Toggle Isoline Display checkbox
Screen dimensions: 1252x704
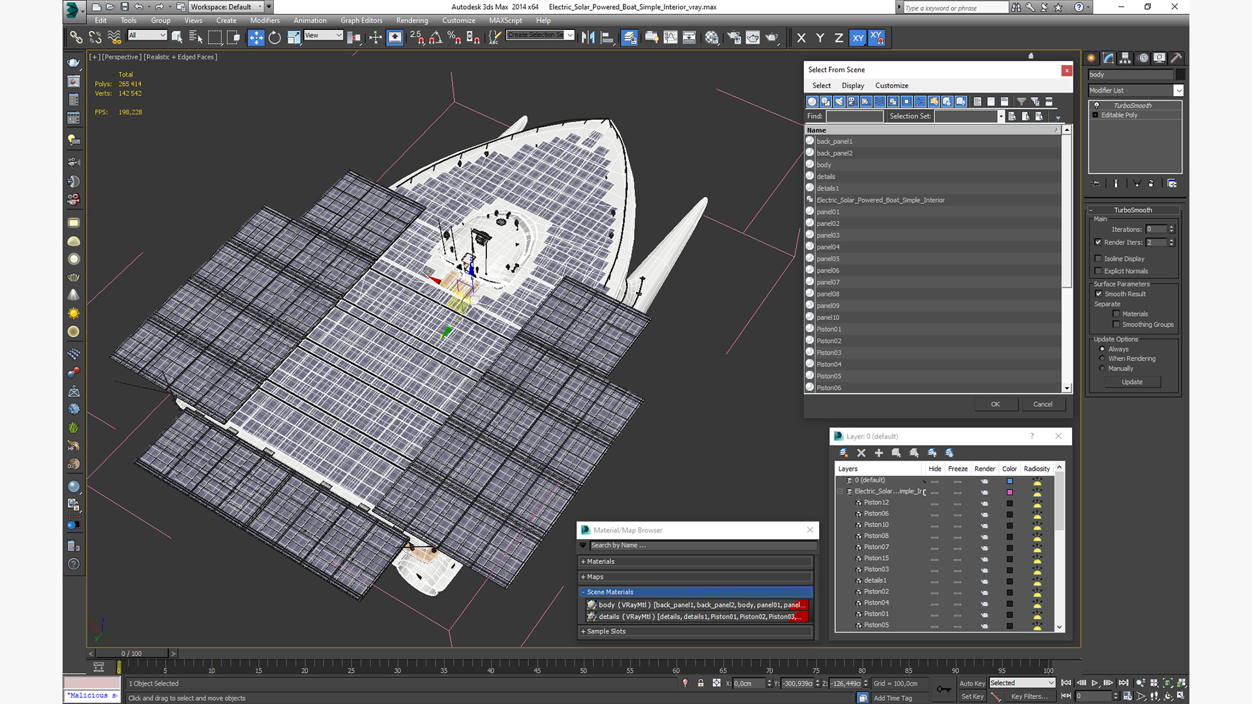point(1098,259)
